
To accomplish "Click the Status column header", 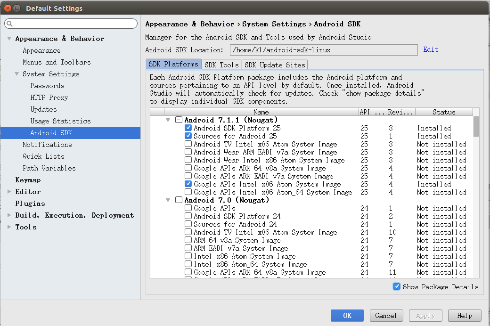I will click(444, 112).
